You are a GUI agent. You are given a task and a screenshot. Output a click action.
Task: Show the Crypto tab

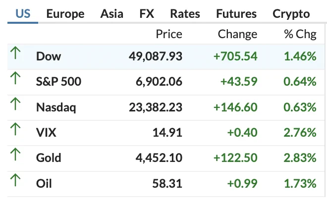291,14
